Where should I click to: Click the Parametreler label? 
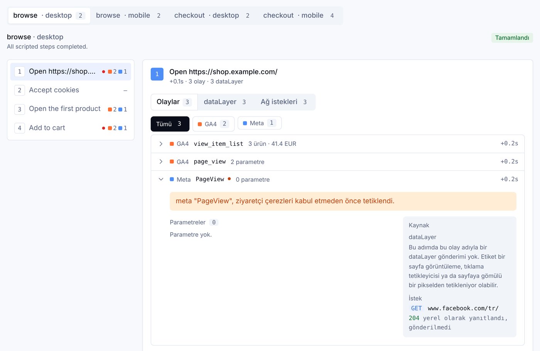click(187, 223)
